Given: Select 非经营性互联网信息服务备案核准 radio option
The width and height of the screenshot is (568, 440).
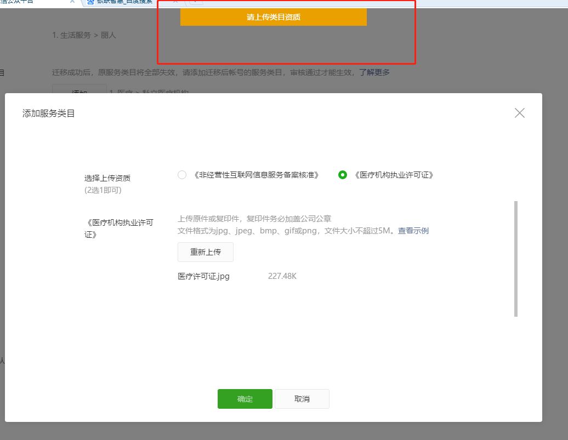Looking at the screenshot, I should coord(182,175).
